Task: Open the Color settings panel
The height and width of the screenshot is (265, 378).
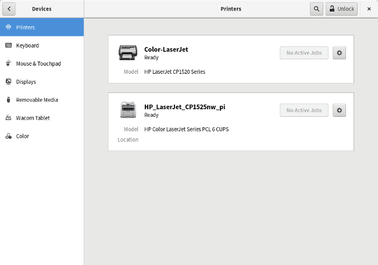Action: [x=23, y=136]
